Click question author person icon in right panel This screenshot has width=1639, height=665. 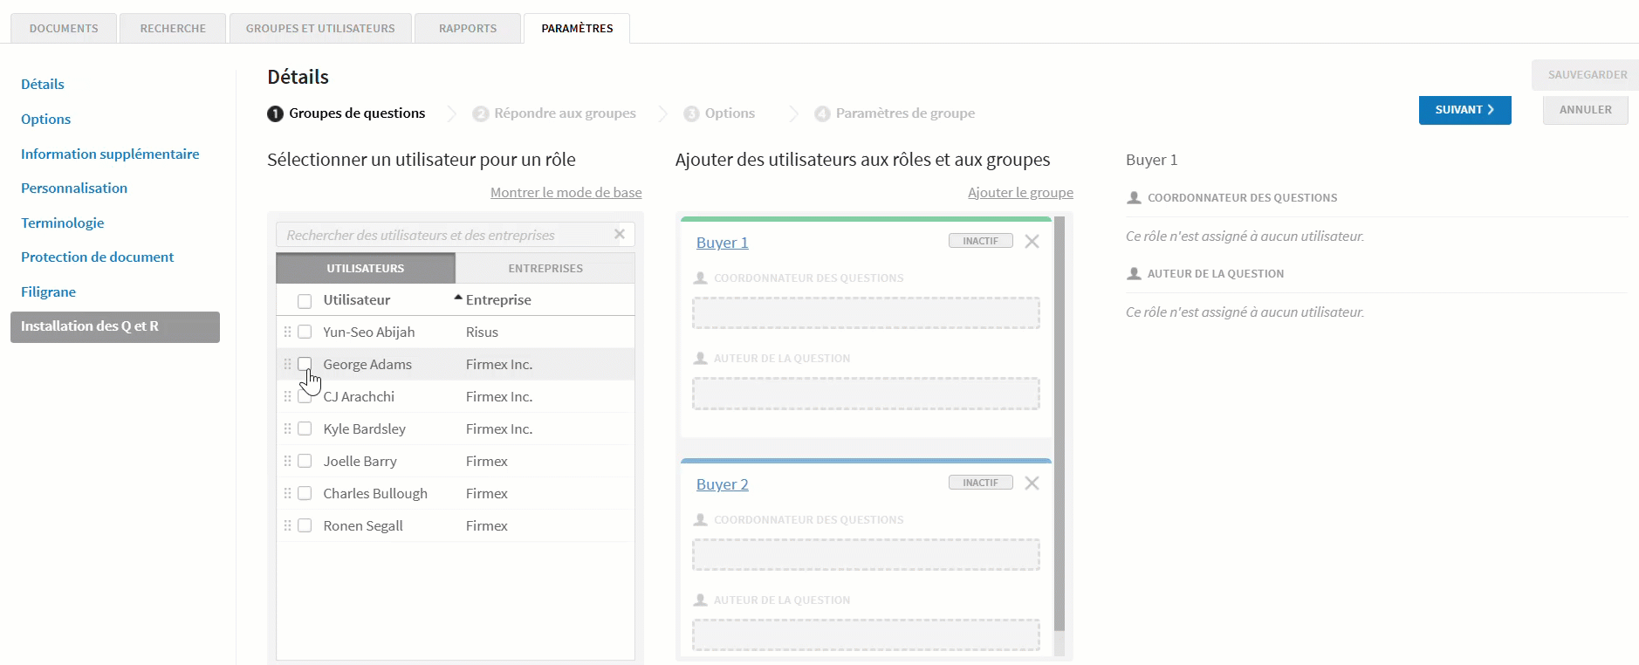click(x=1134, y=273)
